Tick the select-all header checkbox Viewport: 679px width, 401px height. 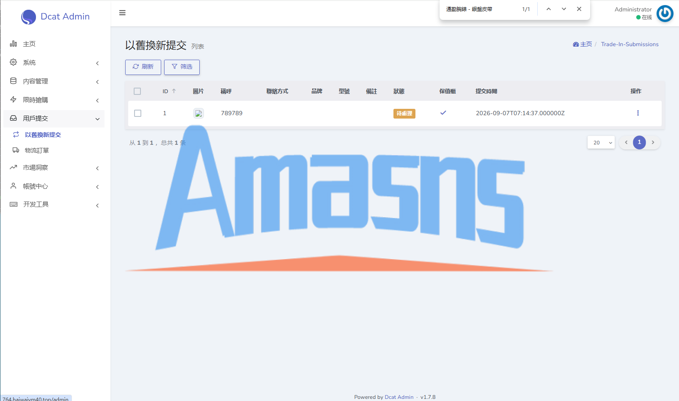pyautogui.click(x=137, y=91)
